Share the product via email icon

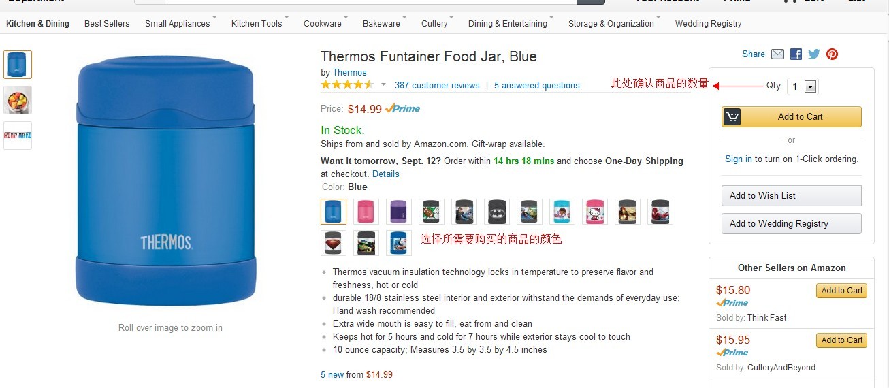(x=777, y=54)
